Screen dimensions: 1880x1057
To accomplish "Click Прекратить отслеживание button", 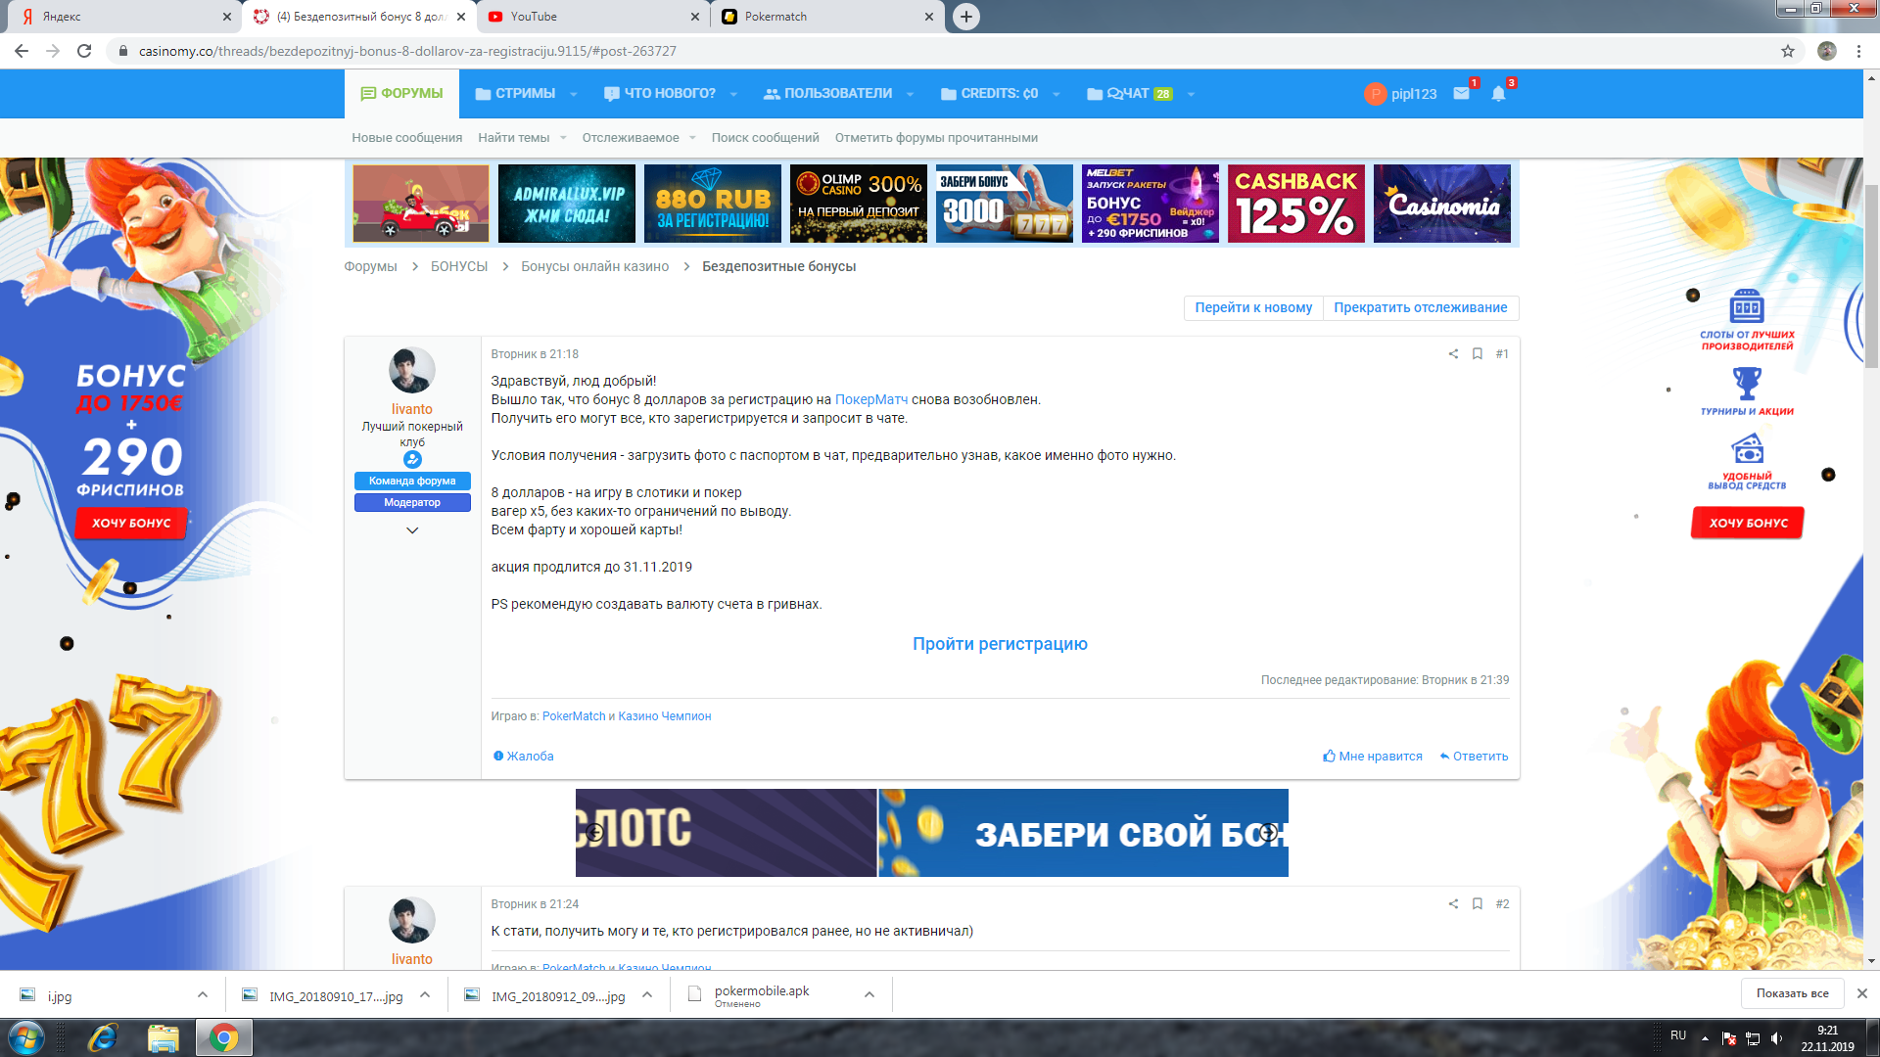I will pos(1420,307).
